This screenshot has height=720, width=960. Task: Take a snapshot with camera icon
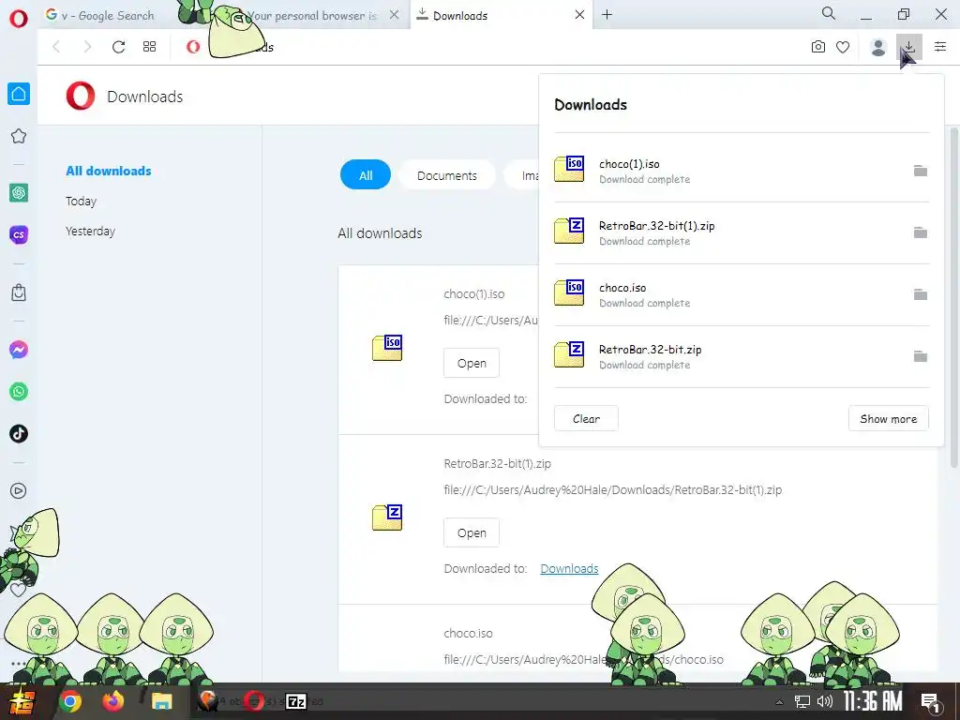click(817, 47)
